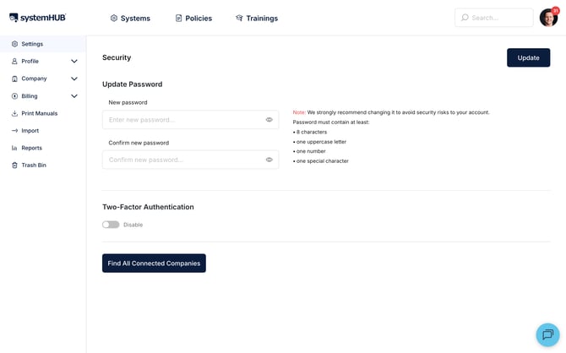Click '8 characters' requirement text
This screenshot has height=353, width=566.
(312, 132)
